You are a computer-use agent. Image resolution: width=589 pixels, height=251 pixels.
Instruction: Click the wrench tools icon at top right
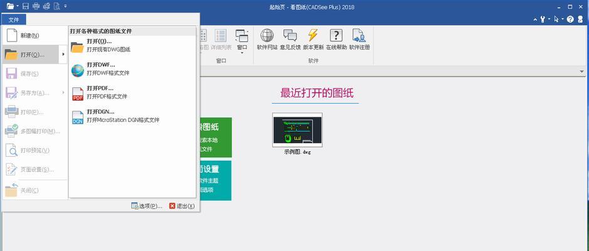[x=543, y=19]
